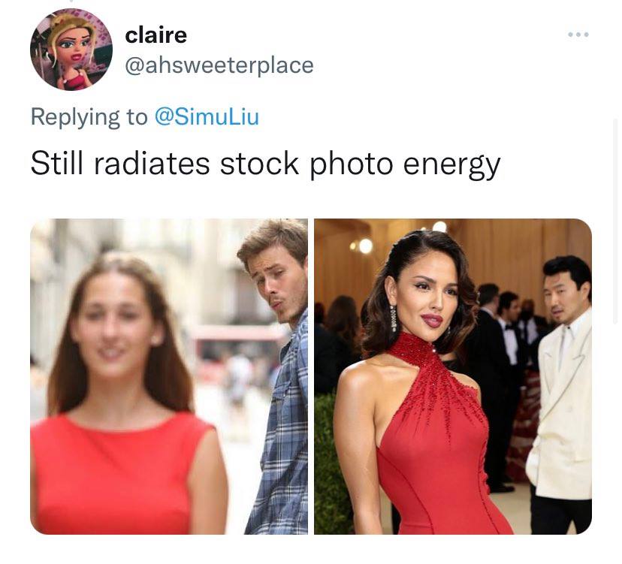Click the drop earring in the right photo
The width and height of the screenshot is (622, 564).
(x=393, y=318)
